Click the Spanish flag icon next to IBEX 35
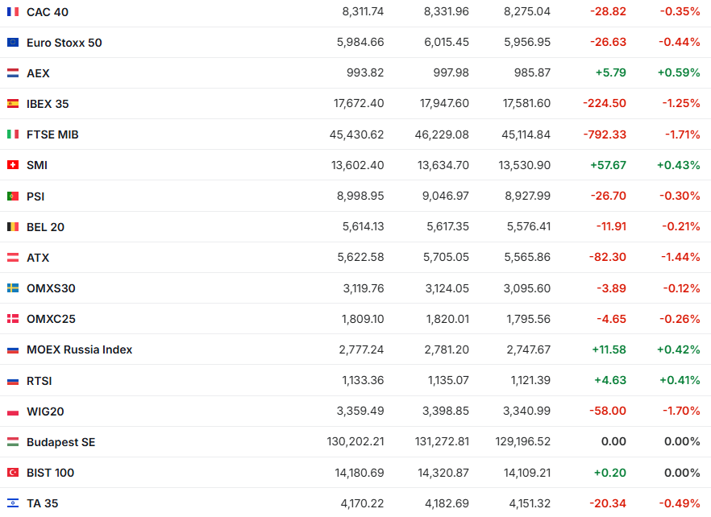 [x=13, y=103]
